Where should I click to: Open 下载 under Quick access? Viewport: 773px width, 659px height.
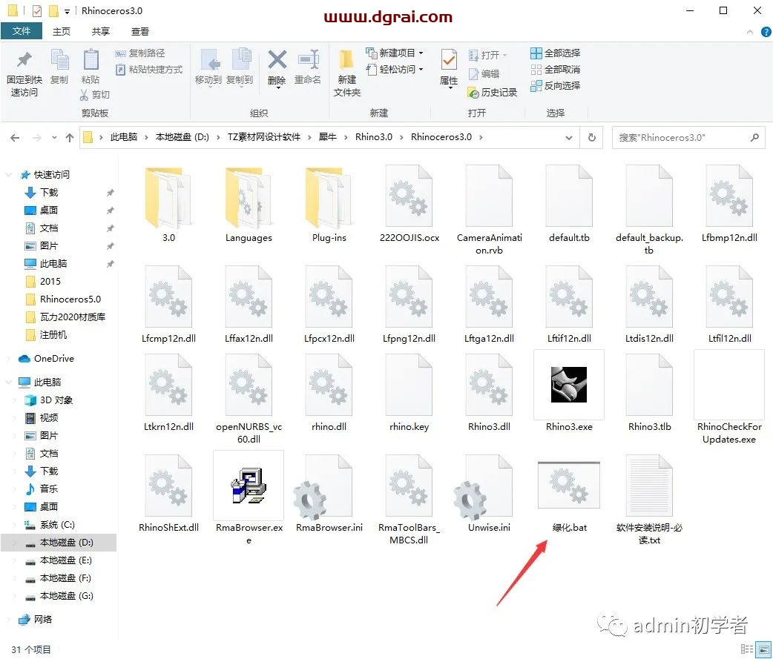49,193
